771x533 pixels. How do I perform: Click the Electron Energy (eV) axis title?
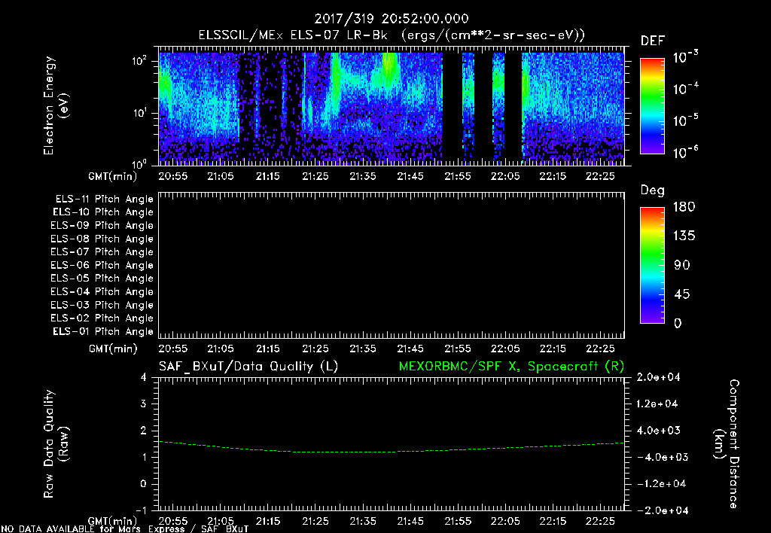click(x=56, y=105)
